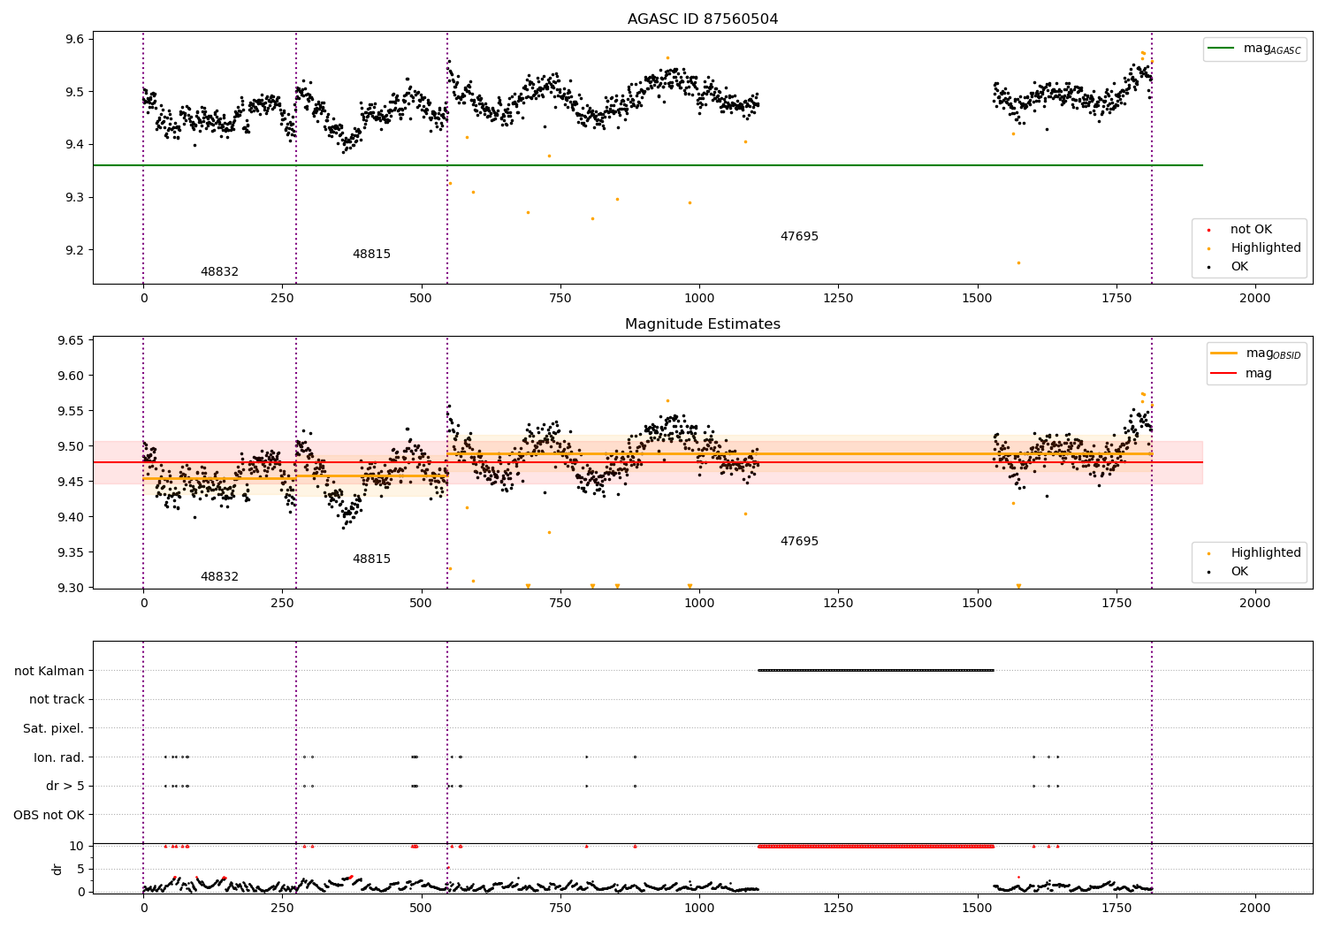The height and width of the screenshot is (928, 1326).
Task: Click the 47695 annotation in the top plot
Action: coord(799,237)
